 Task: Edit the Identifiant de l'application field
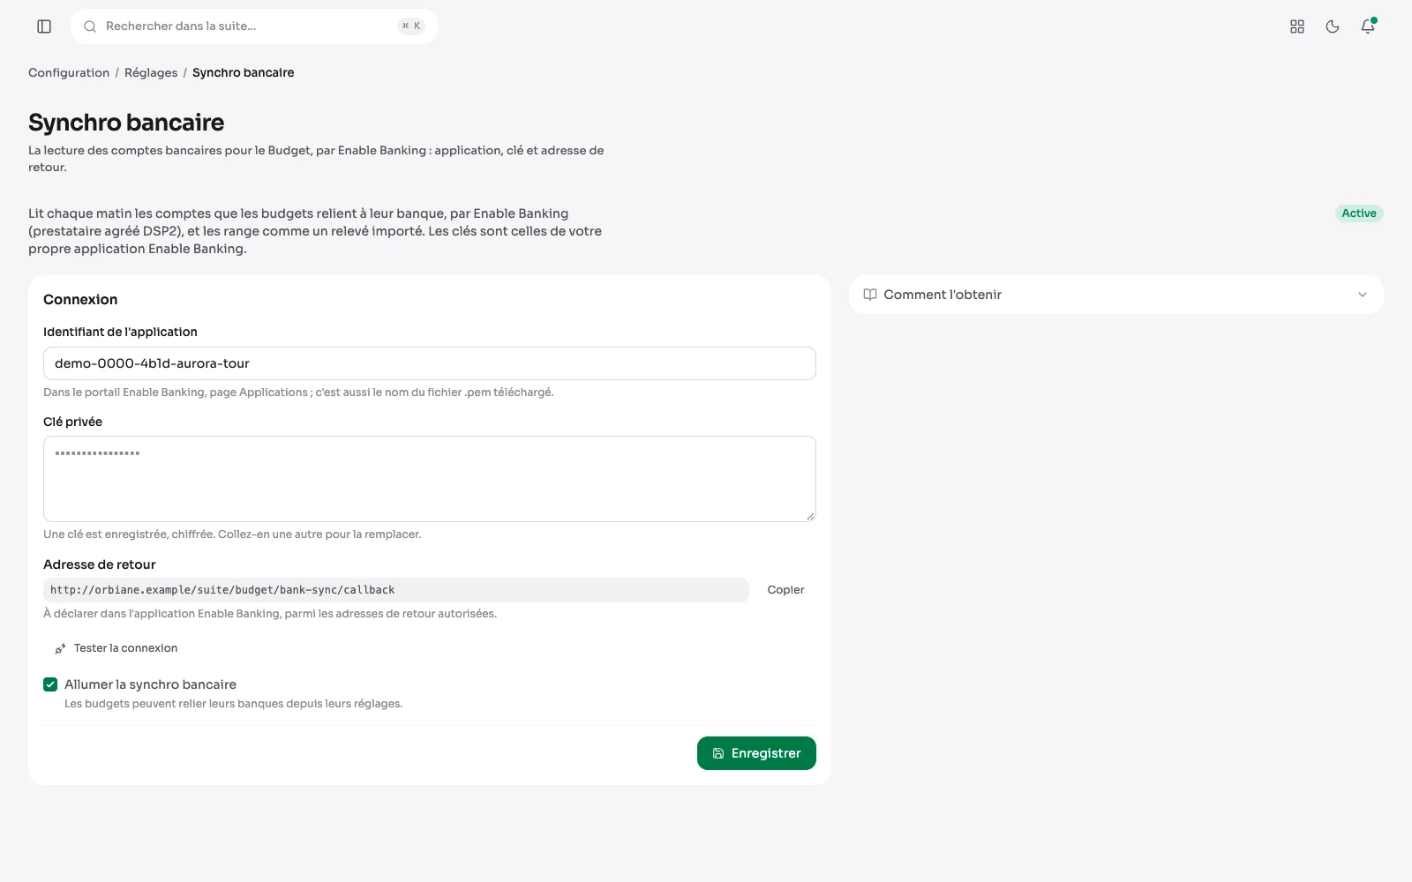pyautogui.click(x=430, y=363)
